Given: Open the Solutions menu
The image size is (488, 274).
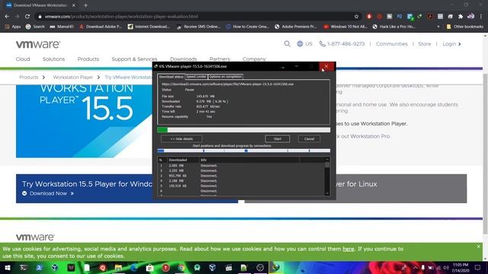Looking at the screenshot, I should [x=53, y=59].
